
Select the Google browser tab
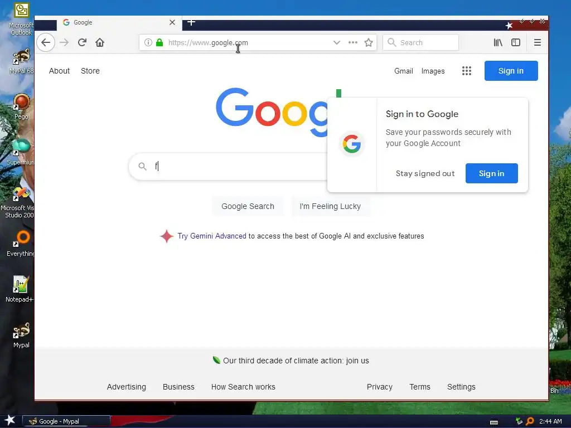pos(119,22)
